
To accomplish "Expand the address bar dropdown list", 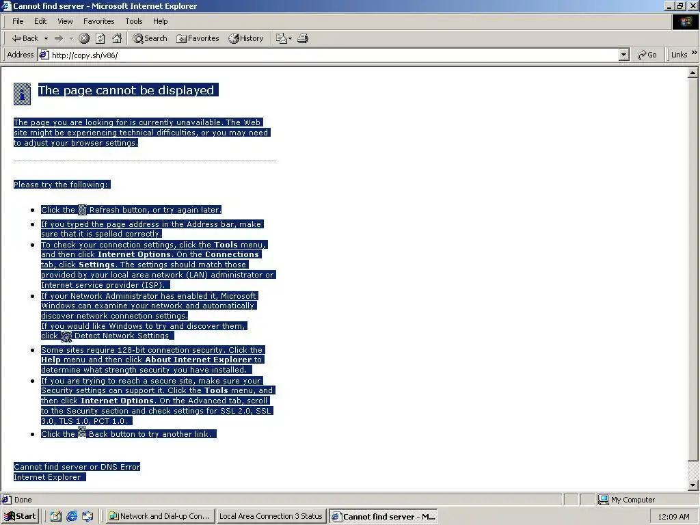I will 624,55.
